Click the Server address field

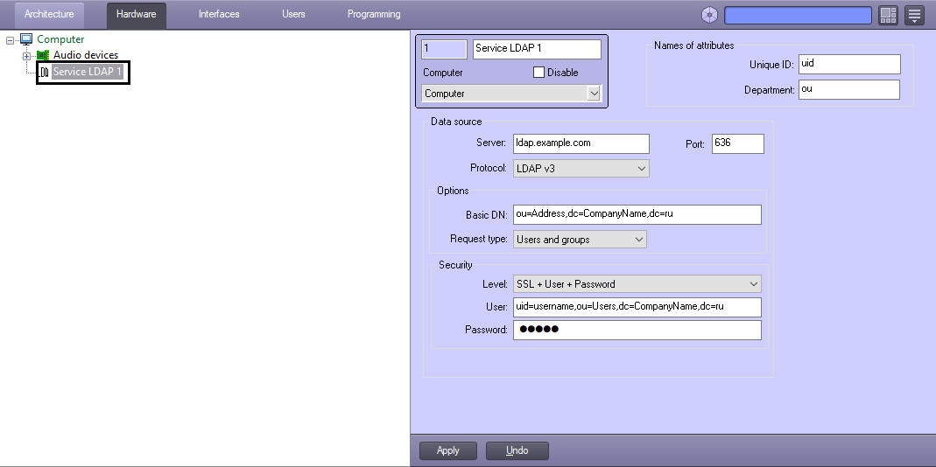click(x=581, y=143)
